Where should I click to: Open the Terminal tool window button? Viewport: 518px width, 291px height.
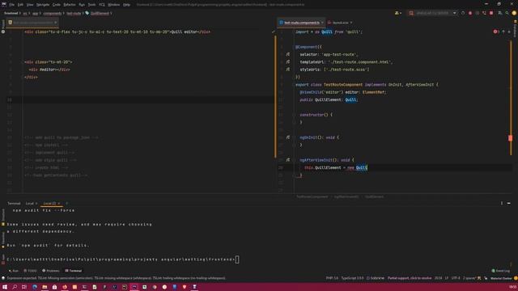tap(74, 271)
